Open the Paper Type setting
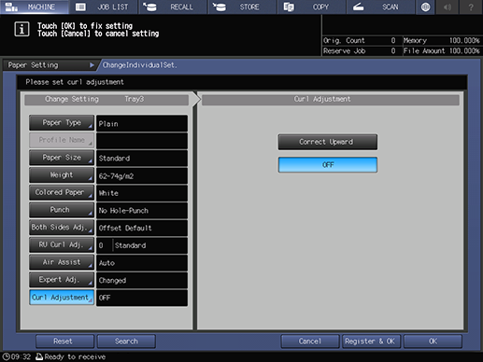 point(62,123)
